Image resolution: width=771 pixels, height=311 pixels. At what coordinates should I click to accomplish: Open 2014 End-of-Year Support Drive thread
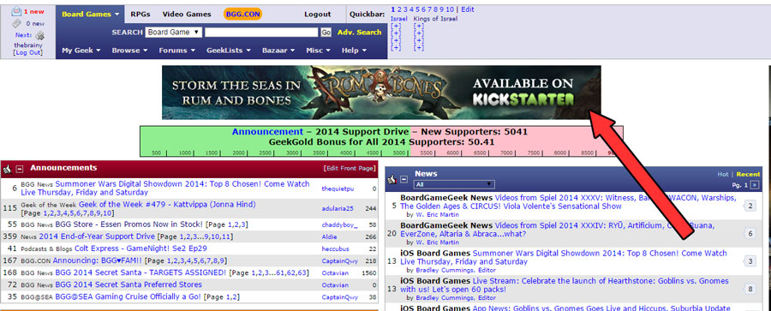[x=97, y=236]
